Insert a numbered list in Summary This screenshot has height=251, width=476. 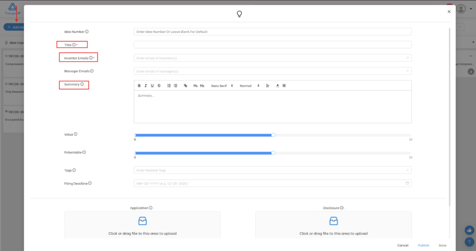tap(169, 86)
